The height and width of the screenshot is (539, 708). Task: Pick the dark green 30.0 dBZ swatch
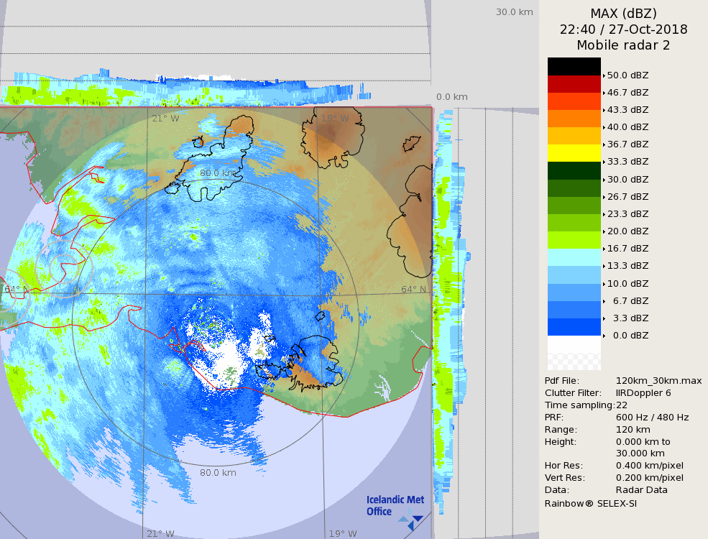[574, 170]
